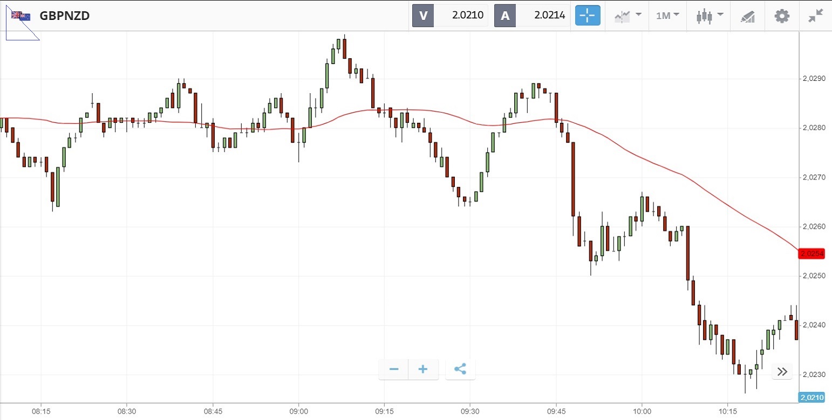Toggle the crosshair cursor button
Image resolution: width=832 pixels, height=420 pixels.
587,16
